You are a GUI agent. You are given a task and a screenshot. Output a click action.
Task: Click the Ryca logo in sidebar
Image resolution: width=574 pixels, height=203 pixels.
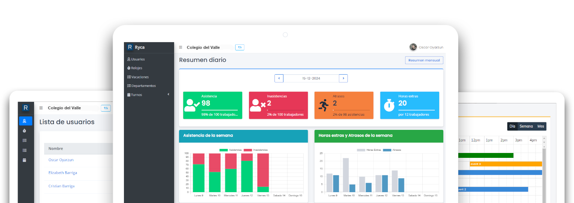130,47
